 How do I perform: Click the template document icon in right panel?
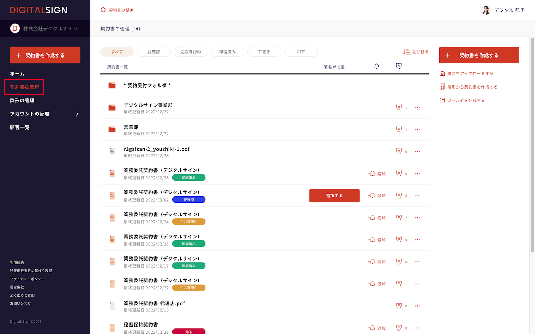(442, 87)
